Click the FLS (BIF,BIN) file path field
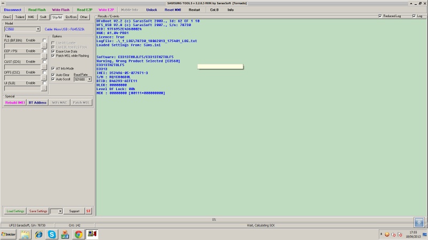This screenshot has height=240, width=428. point(22,46)
